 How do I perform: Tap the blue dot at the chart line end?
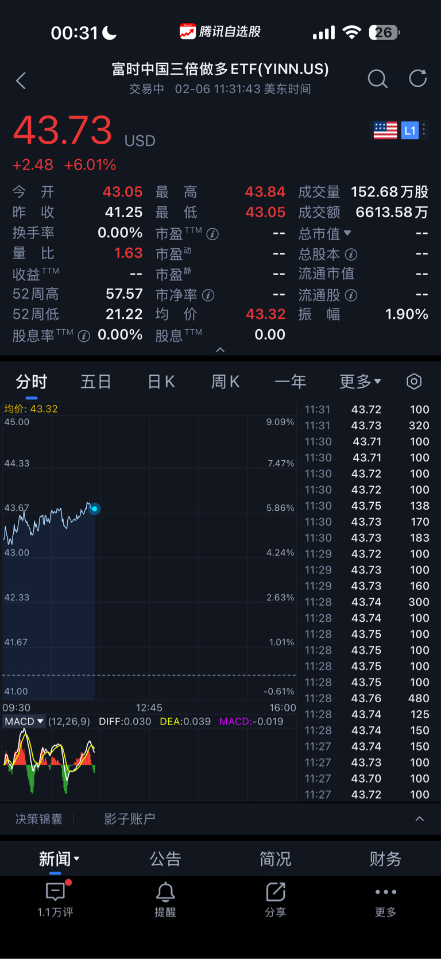tap(95, 509)
